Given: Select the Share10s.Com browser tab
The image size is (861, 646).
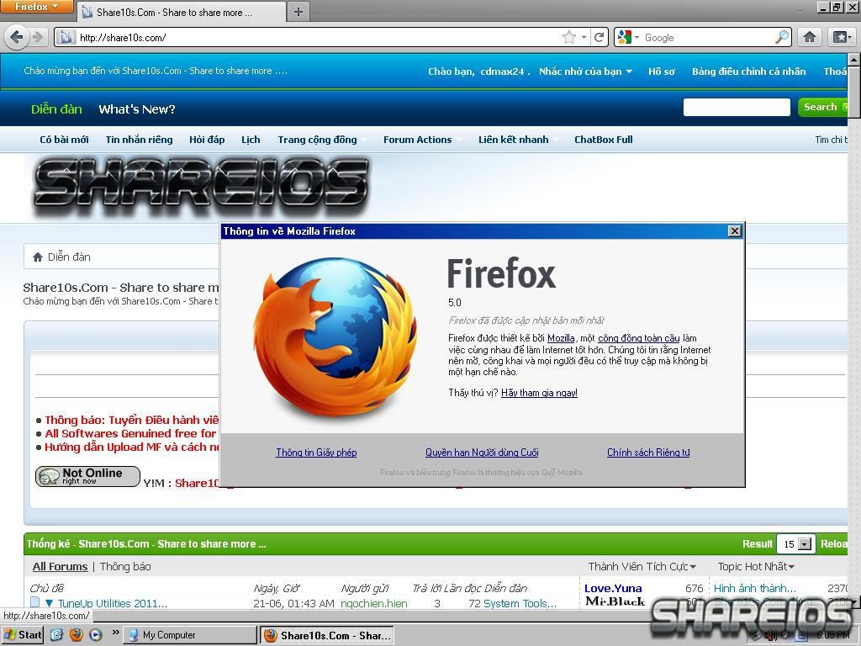Looking at the screenshot, I should coord(182,12).
